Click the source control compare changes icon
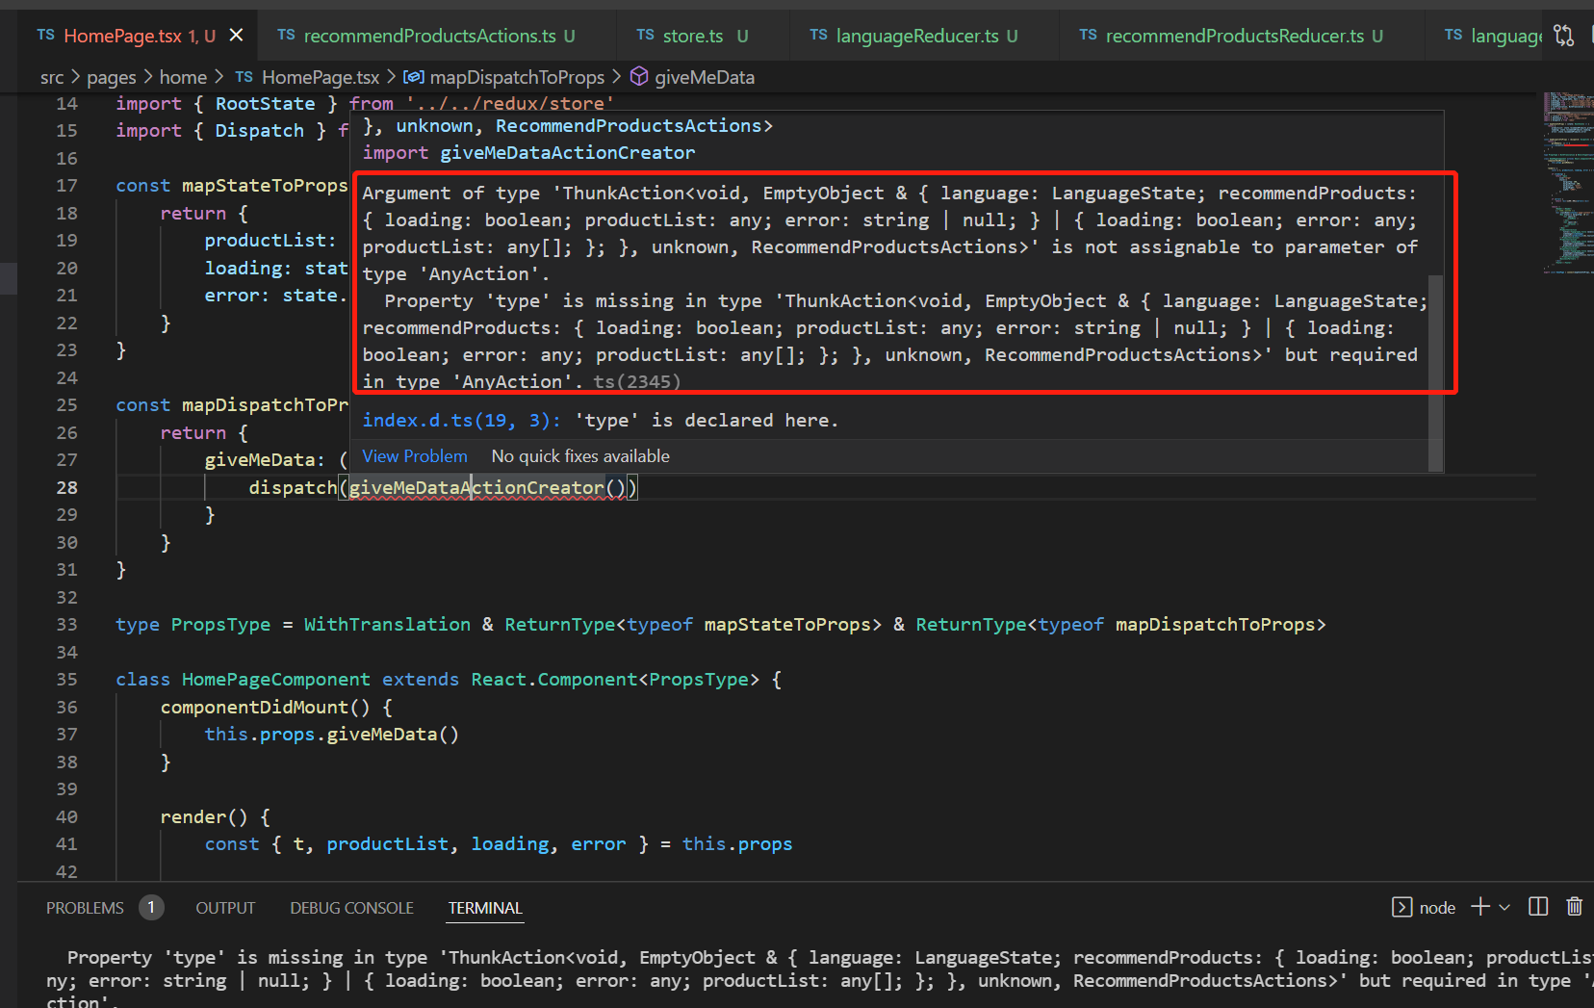The image size is (1594, 1008). coord(1564,36)
